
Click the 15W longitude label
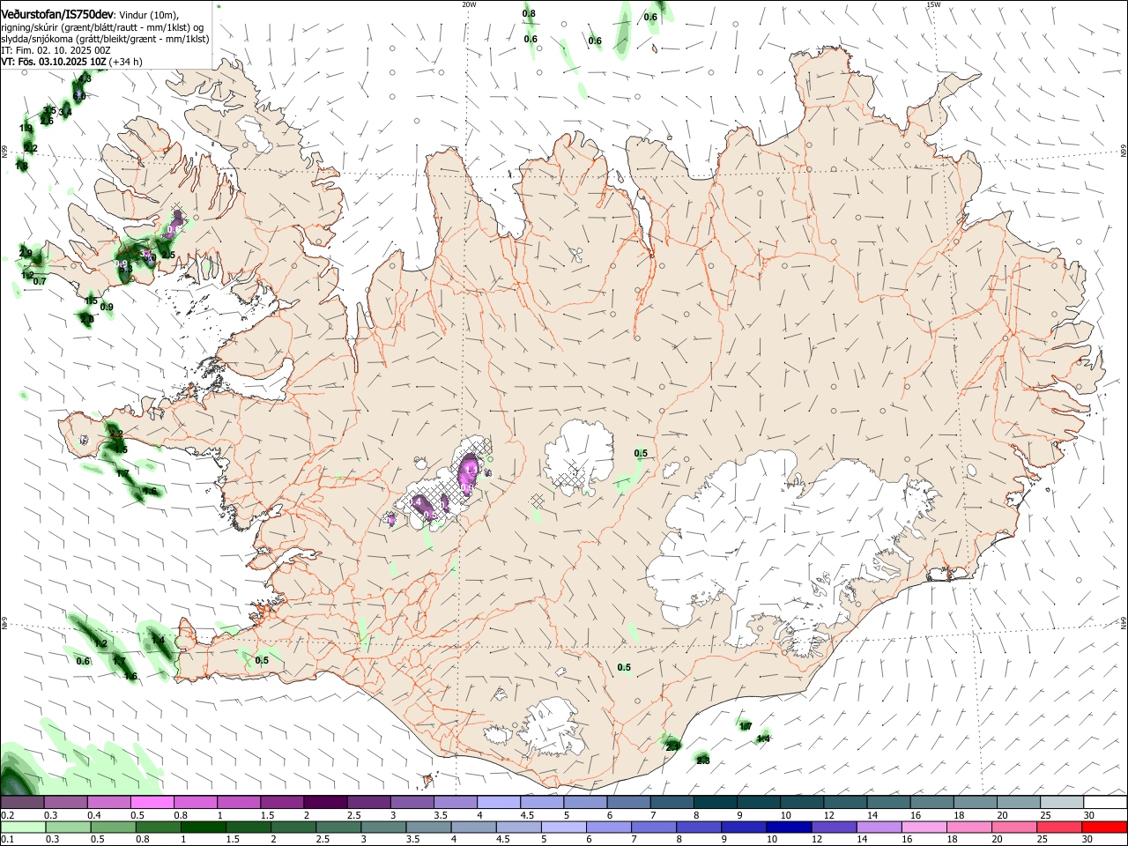tap(933, 4)
